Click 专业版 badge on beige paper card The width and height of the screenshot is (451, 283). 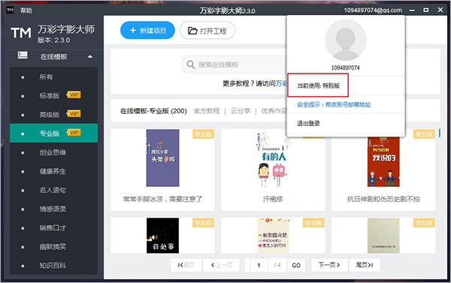(x=424, y=223)
